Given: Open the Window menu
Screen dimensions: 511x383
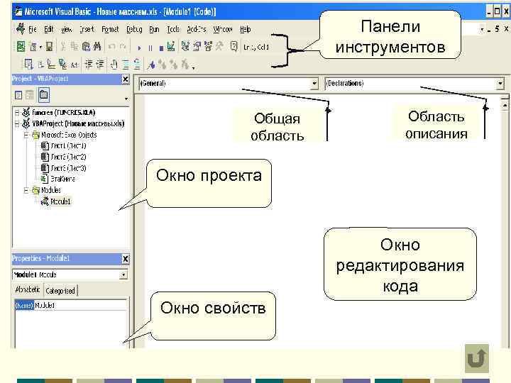Looking at the screenshot, I should (x=223, y=29).
